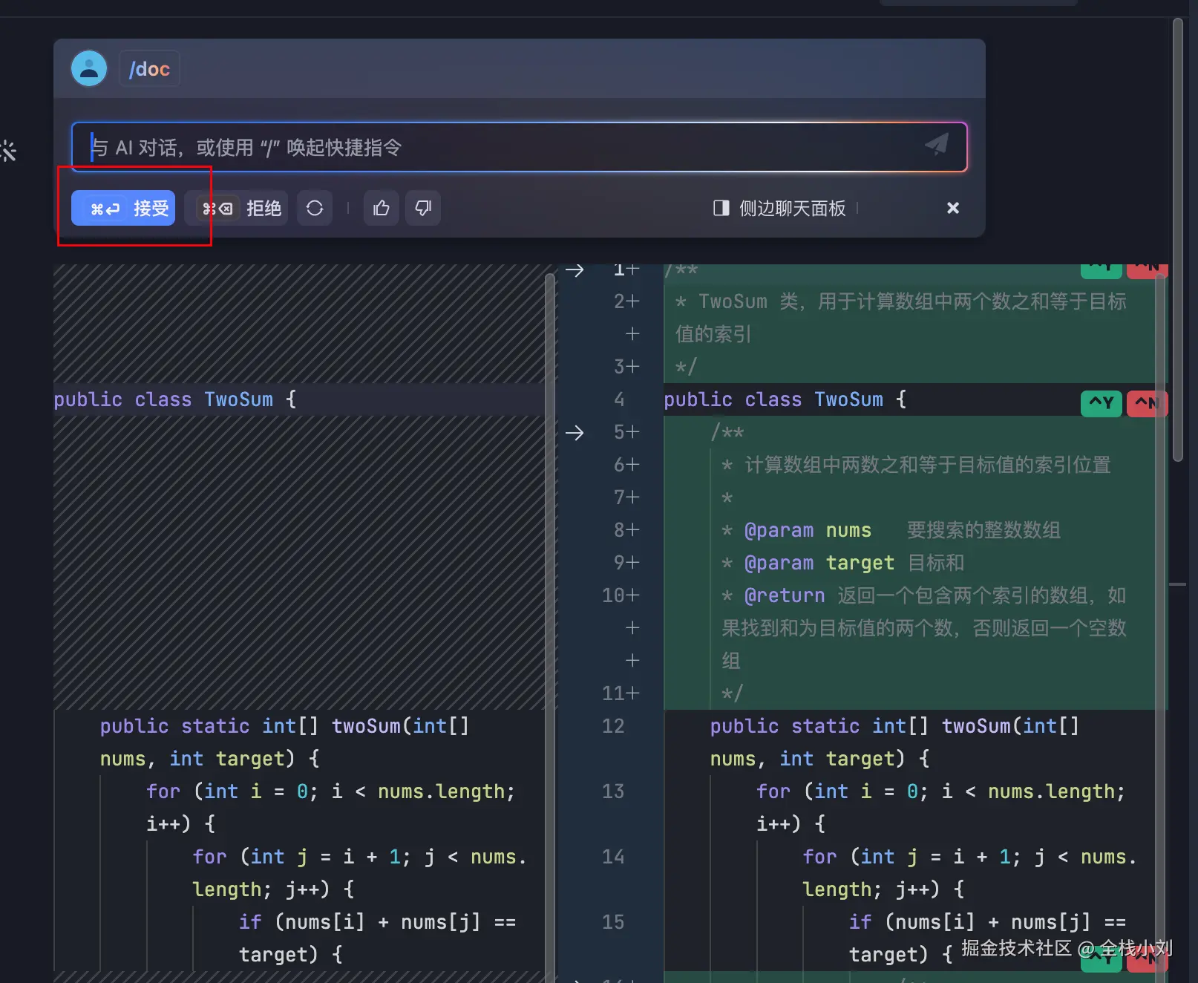Click the main editor vertical scrollbar
The image size is (1198, 983).
coord(1178,241)
